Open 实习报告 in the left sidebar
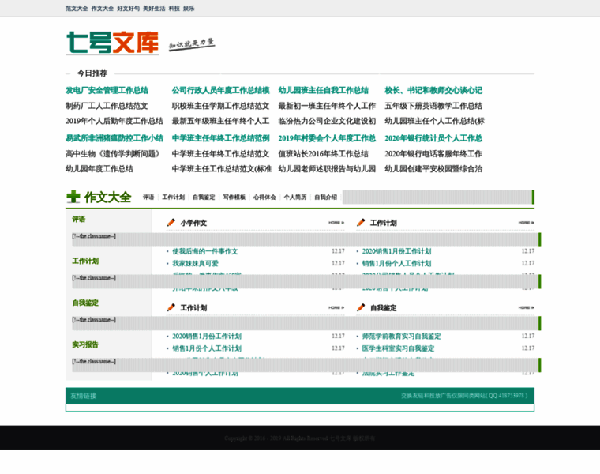Viewport: 600px width, 474px height. pos(85,344)
